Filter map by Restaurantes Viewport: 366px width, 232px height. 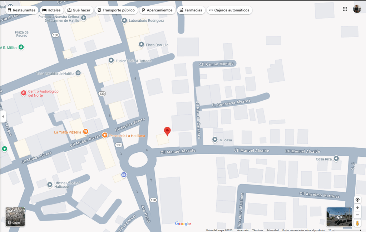pyautogui.click(x=21, y=10)
